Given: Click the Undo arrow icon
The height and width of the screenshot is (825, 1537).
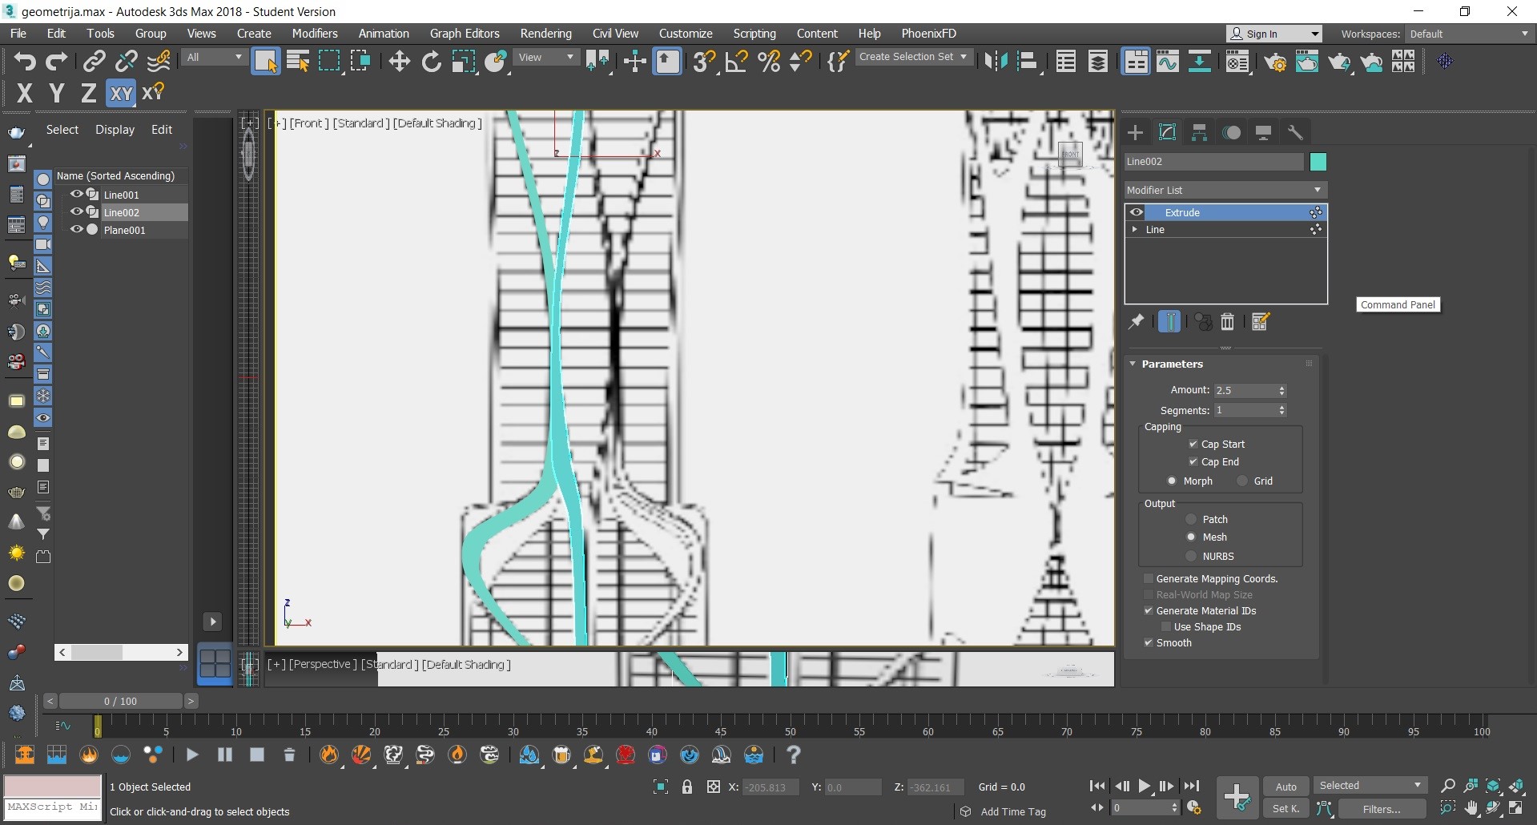Looking at the screenshot, I should tap(25, 62).
